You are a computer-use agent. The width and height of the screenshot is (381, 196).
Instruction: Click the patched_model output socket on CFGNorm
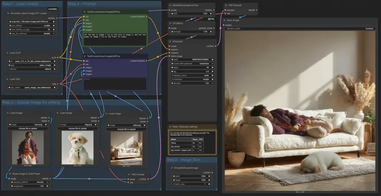pos(214,28)
